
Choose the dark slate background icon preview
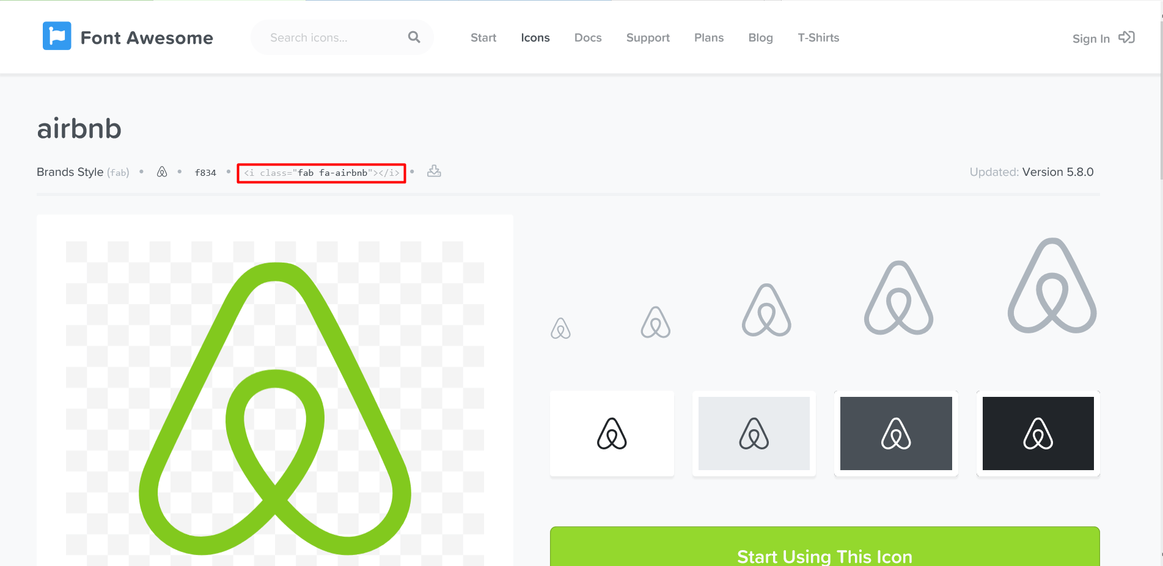click(896, 434)
